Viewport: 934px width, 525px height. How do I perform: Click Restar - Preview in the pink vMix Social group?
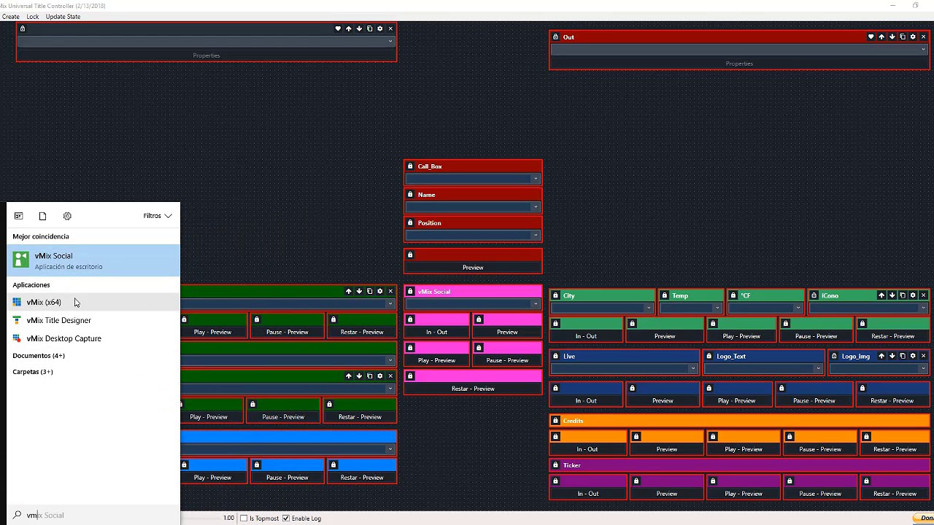[x=473, y=389]
